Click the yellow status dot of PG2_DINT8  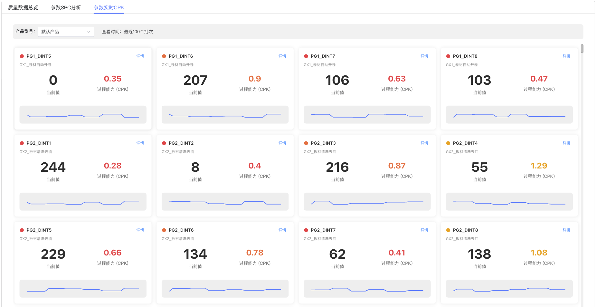(x=448, y=230)
